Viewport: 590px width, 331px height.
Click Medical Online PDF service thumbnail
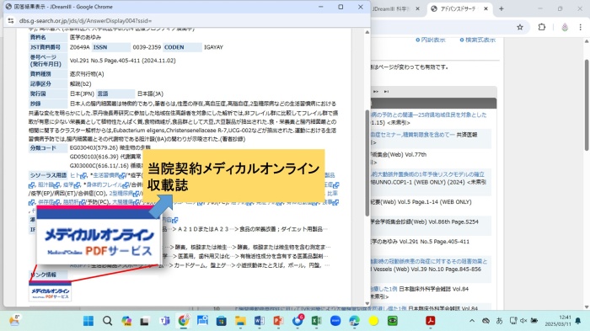50,292
